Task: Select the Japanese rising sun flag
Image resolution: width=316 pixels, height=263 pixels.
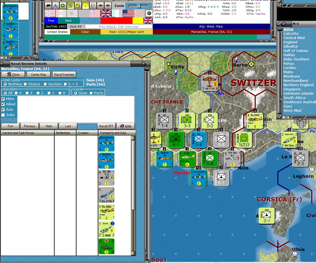Action: [x=72, y=13]
